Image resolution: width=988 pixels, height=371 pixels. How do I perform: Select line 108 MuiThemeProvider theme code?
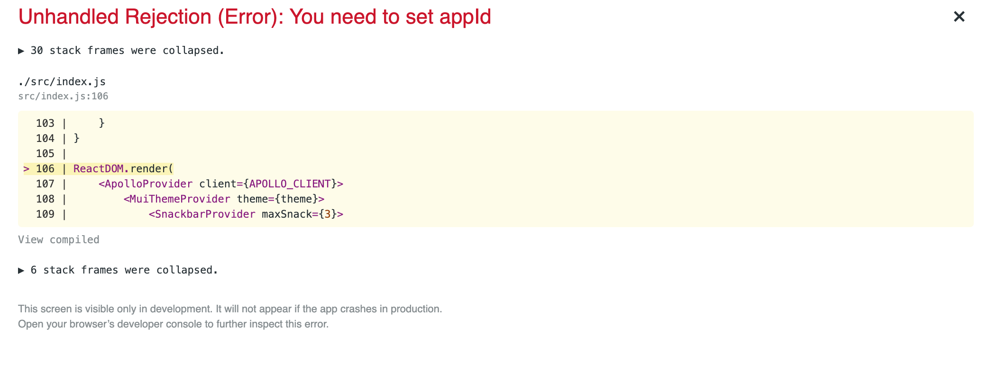click(x=224, y=199)
